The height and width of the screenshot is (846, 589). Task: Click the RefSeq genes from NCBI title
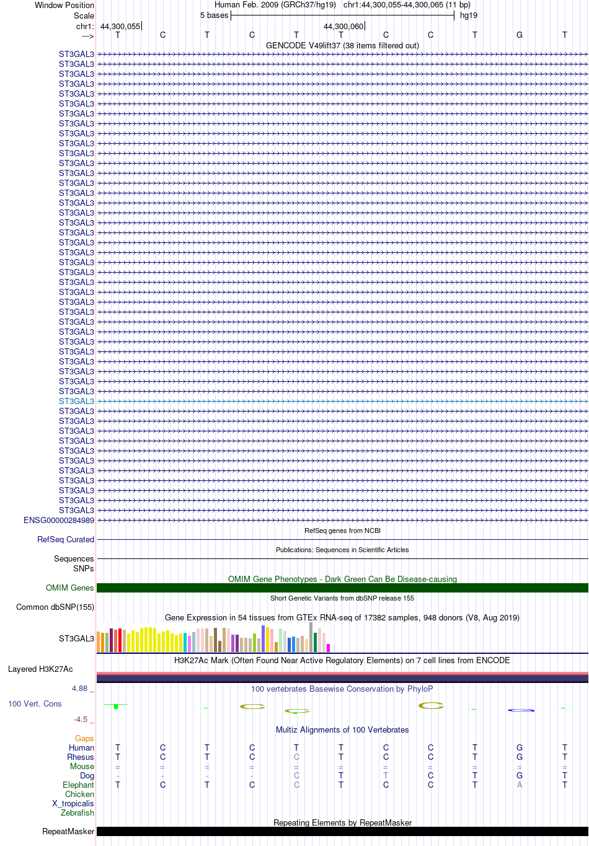[342, 531]
